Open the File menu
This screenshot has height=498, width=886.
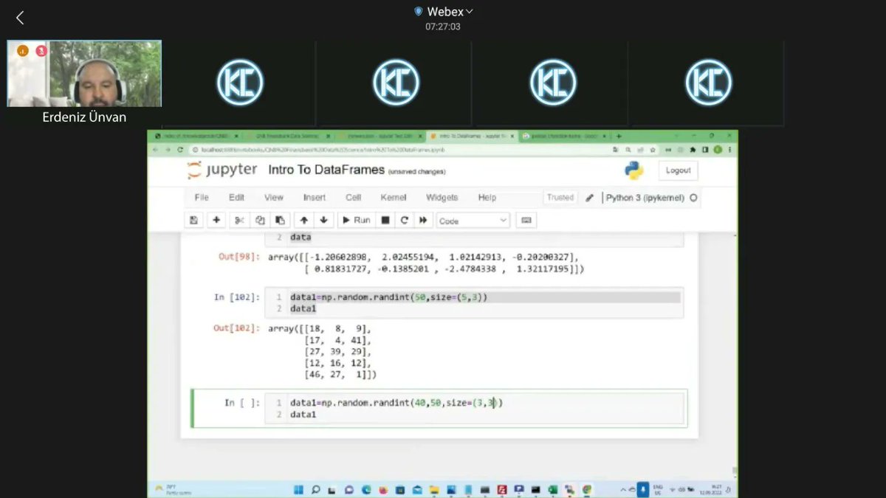(201, 198)
